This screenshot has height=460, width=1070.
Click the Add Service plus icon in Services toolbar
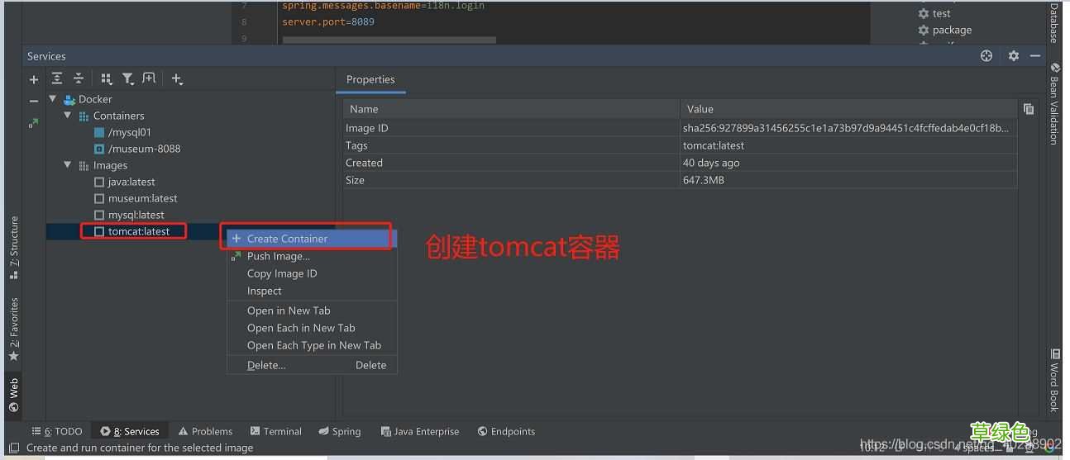click(x=34, y=79)
